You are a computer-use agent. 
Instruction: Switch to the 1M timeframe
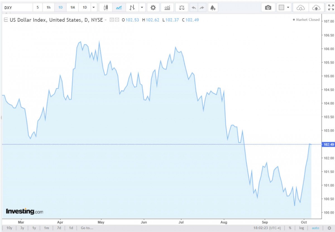[72, 8]
